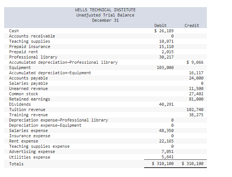Click the Prepaid rent value 2,015
This screenshot has width=232, height=177.
[167, 52]
